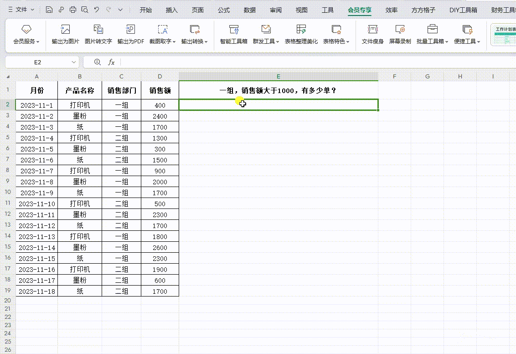Click the Redo arrow icon

tap(108, 10)
